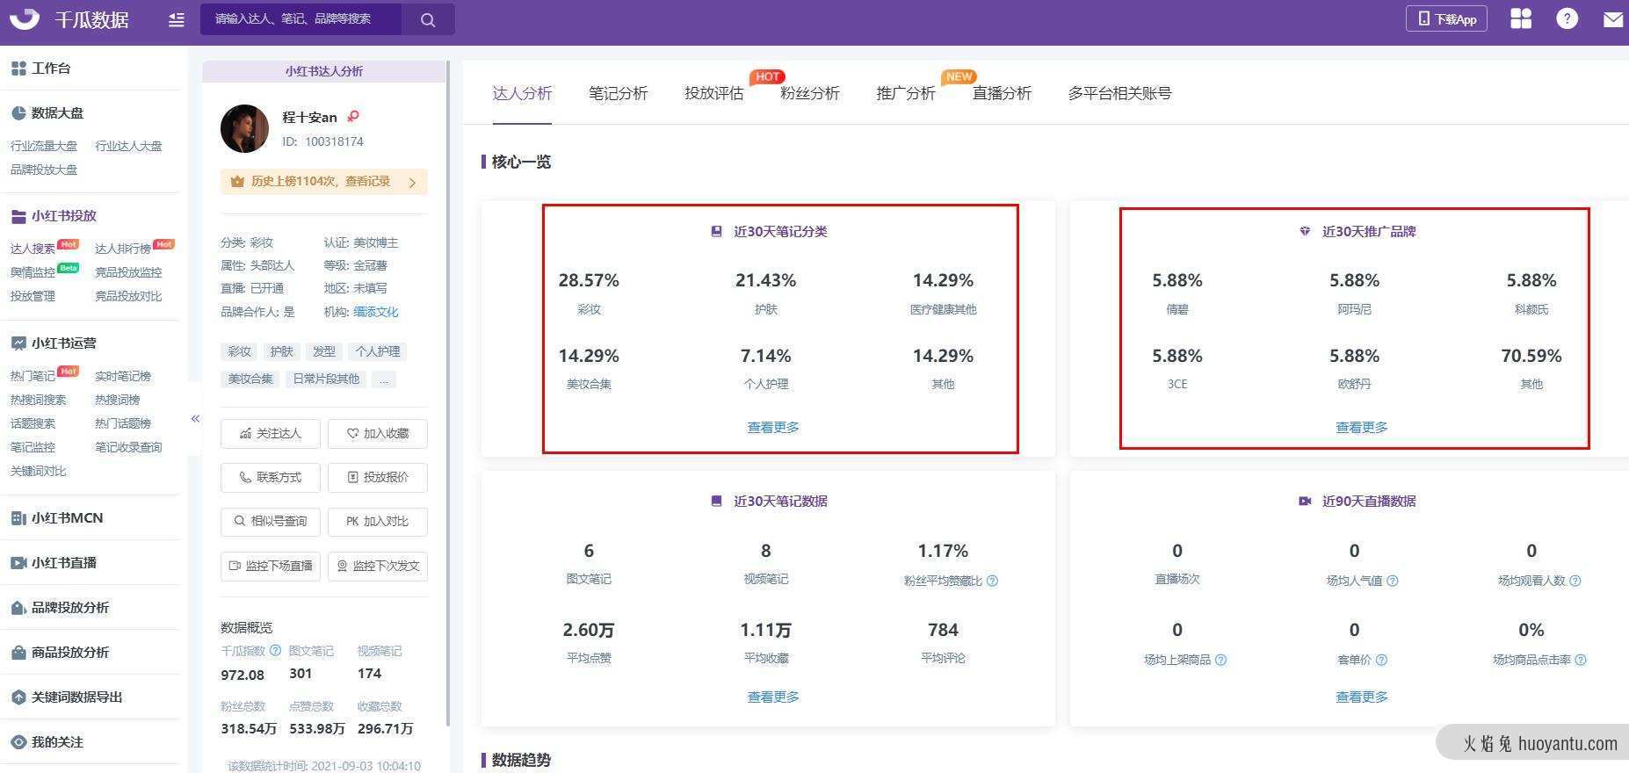Click 监控下次发文 button
1629x773 pixels.
pos(378,566)
